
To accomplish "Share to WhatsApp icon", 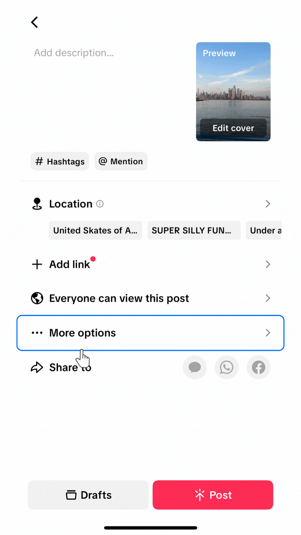I will (227, 367).
